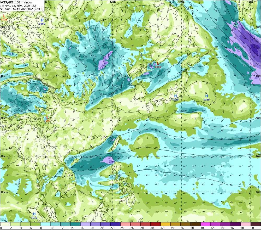This screenshot has height=230, width=261.
Task: Pick the yellow 32–34 legend swatch
Action: point(165,224)
